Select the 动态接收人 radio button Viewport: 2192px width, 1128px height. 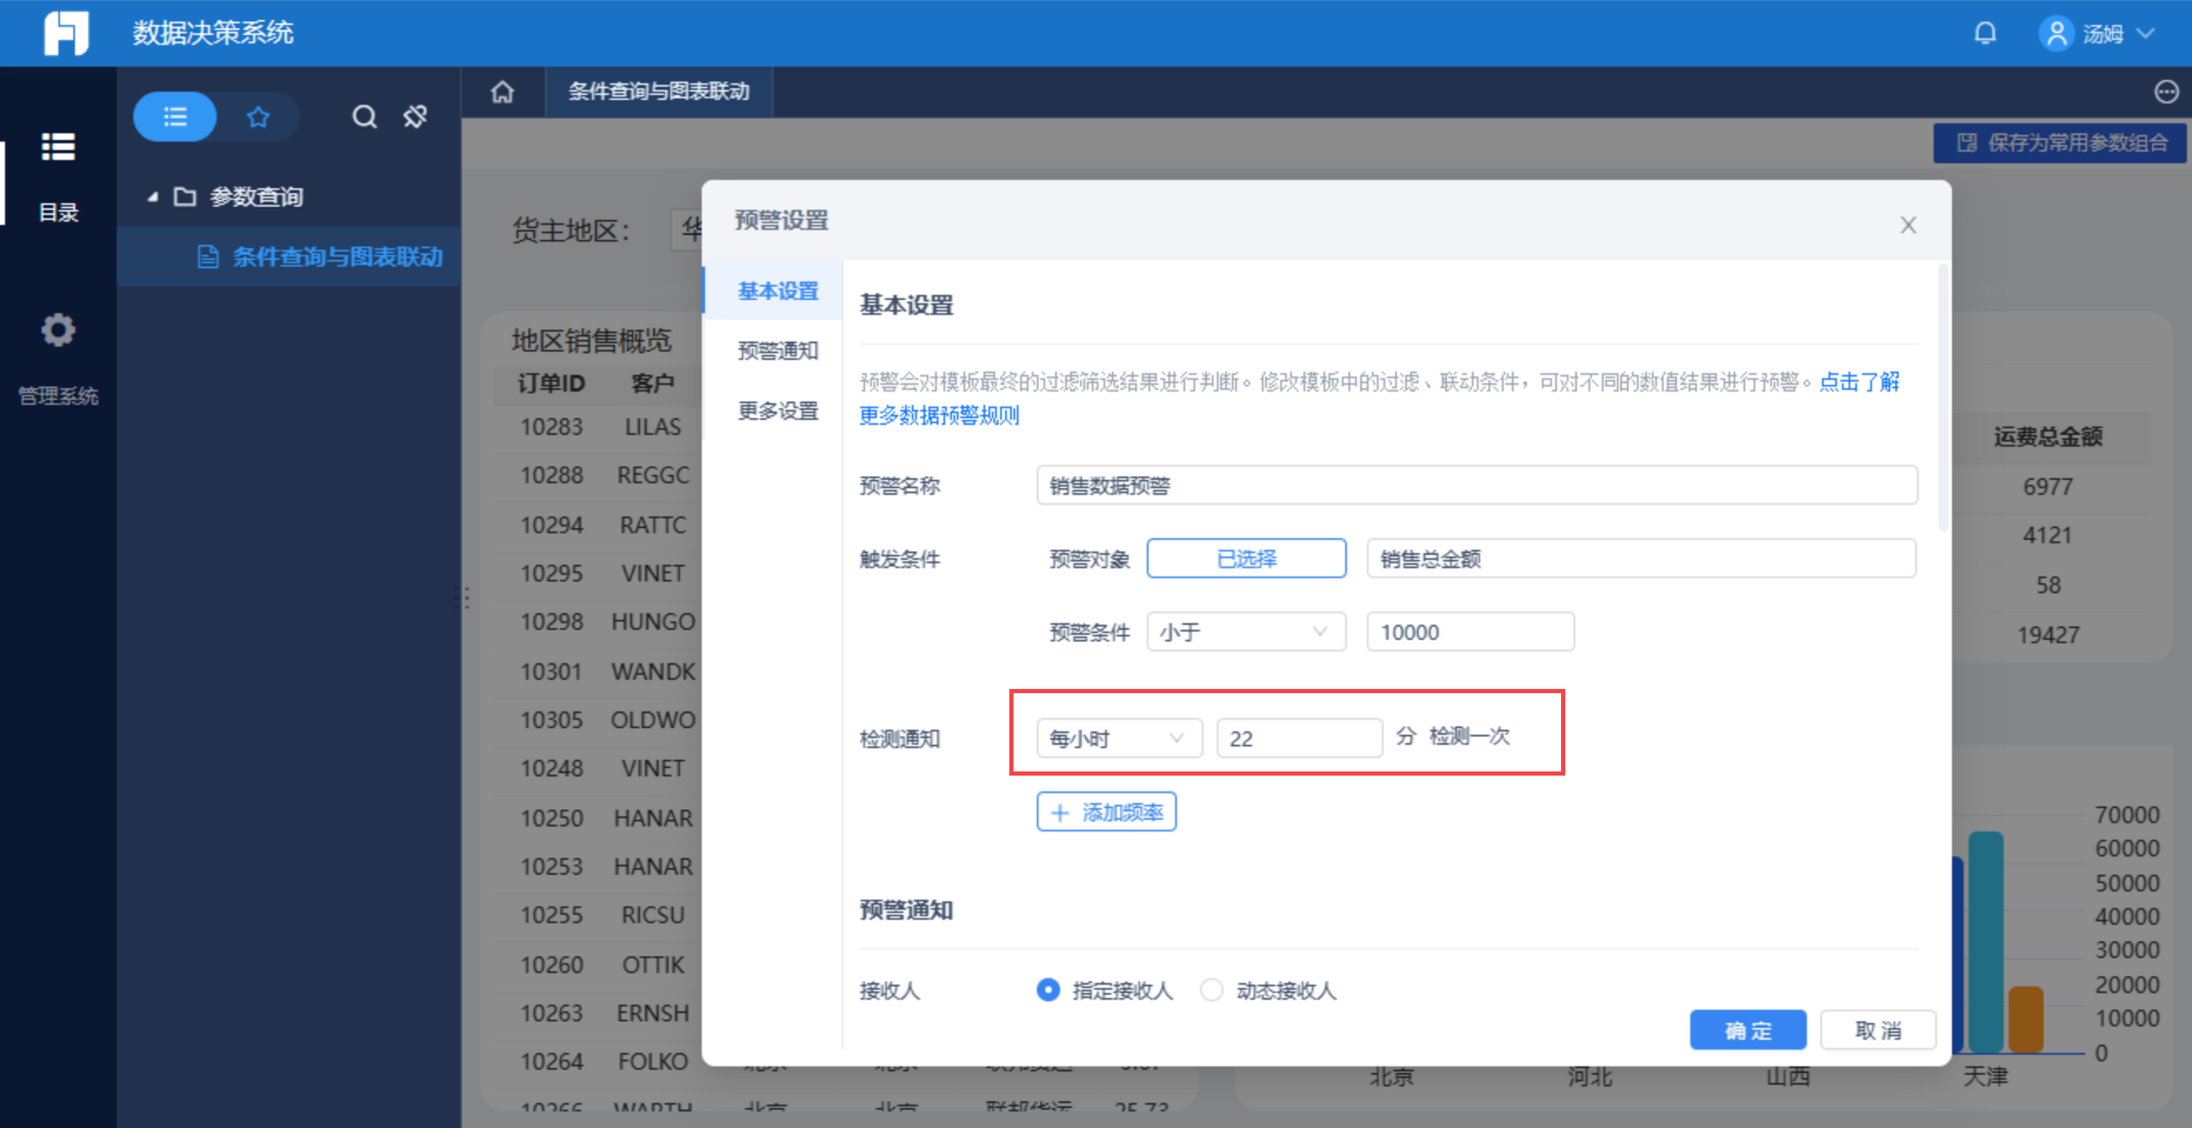pyautogui.click(x=1211, y=991)
